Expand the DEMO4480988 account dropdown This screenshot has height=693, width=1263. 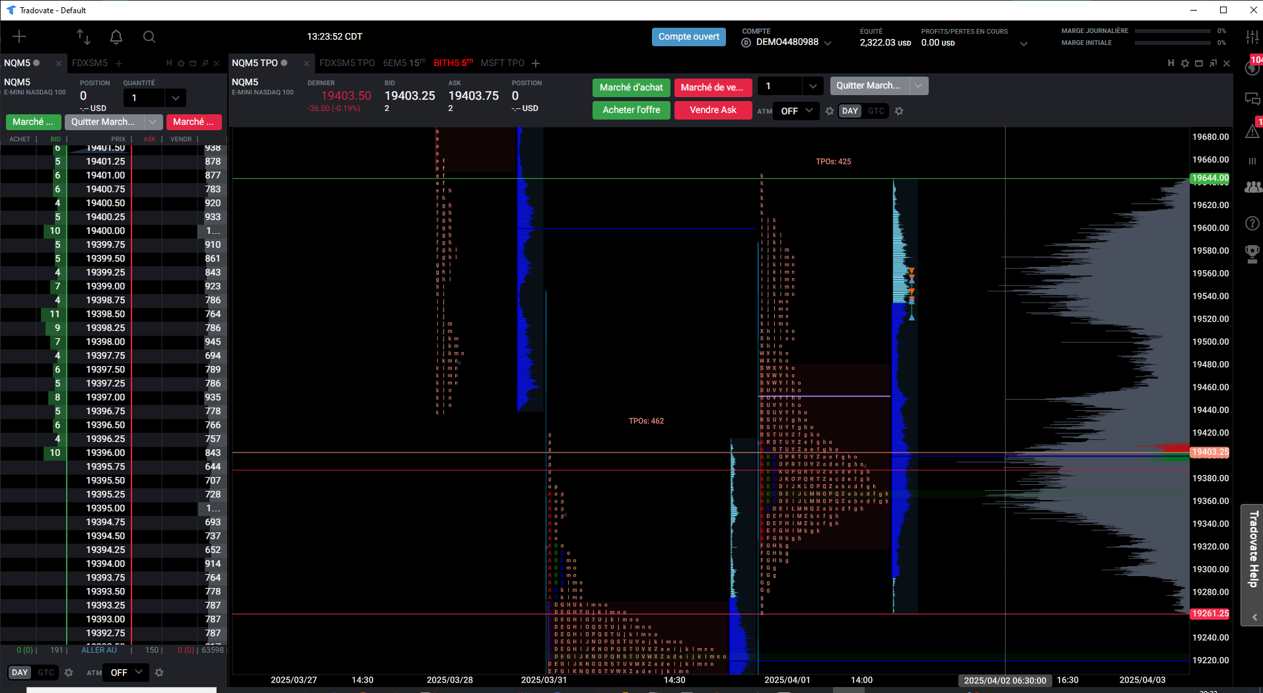coord(828,43)
